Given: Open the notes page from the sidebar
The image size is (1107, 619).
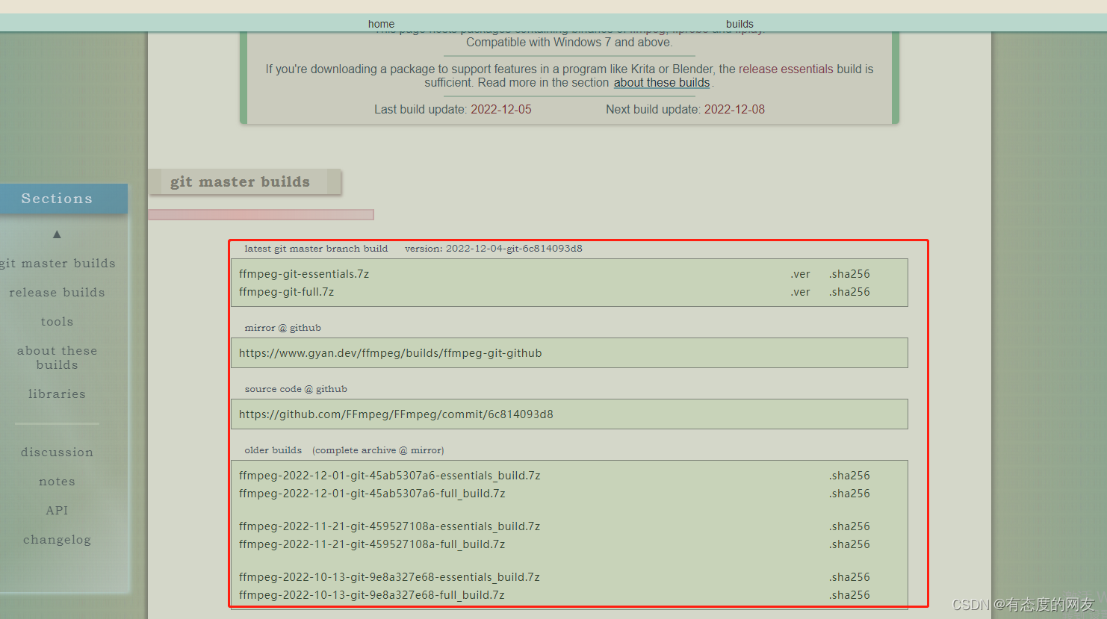Looking at the screenshot, I should point(57,482).
